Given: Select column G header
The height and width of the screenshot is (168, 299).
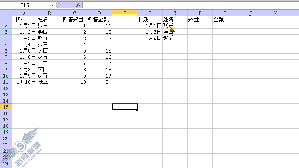Looking at the screenshot, I should tap(175, 13).
